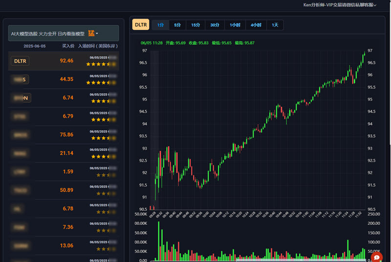Switch to the 5分 timeframe tab
Screen dimensions: 391x262
tap(177, 25)
